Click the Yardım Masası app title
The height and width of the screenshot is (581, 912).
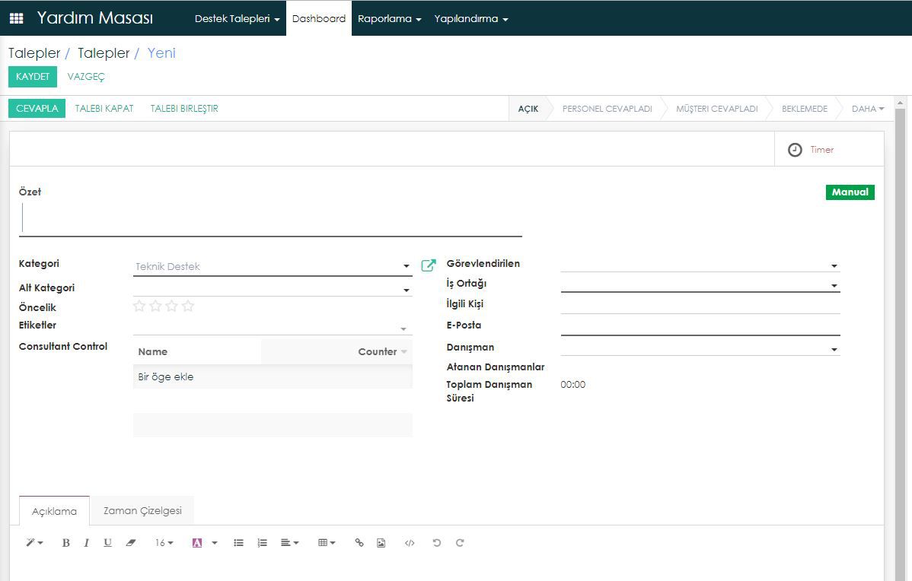[x=95, y=18]
